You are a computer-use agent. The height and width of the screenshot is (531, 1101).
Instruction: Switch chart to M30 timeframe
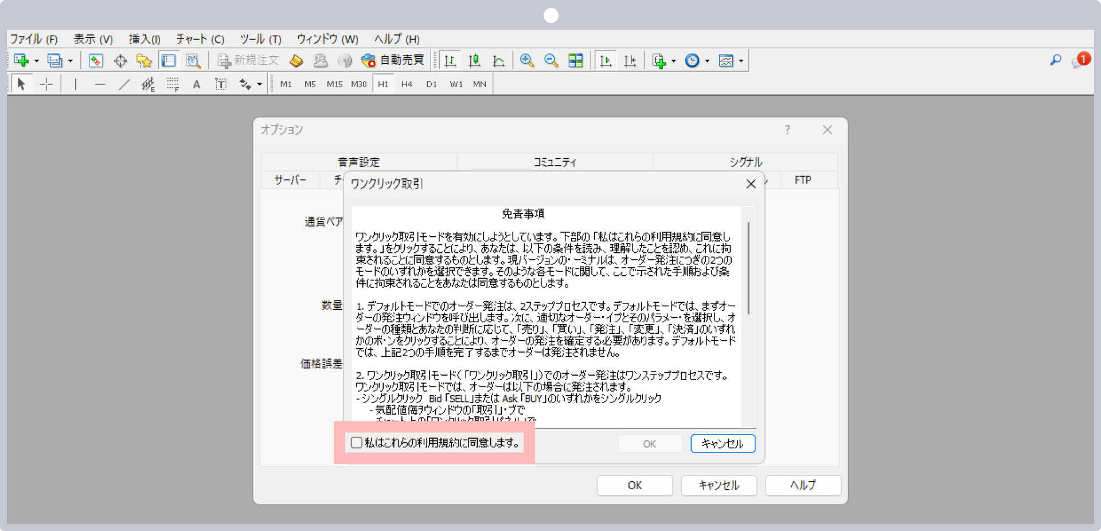tap(359, 84)
